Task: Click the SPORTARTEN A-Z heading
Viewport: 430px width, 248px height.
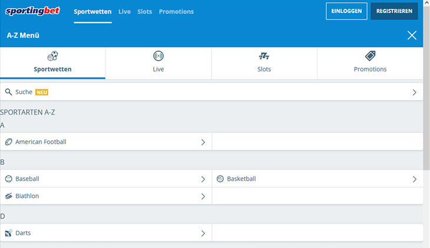Action: pyautogui.click(x=28, y=112)
